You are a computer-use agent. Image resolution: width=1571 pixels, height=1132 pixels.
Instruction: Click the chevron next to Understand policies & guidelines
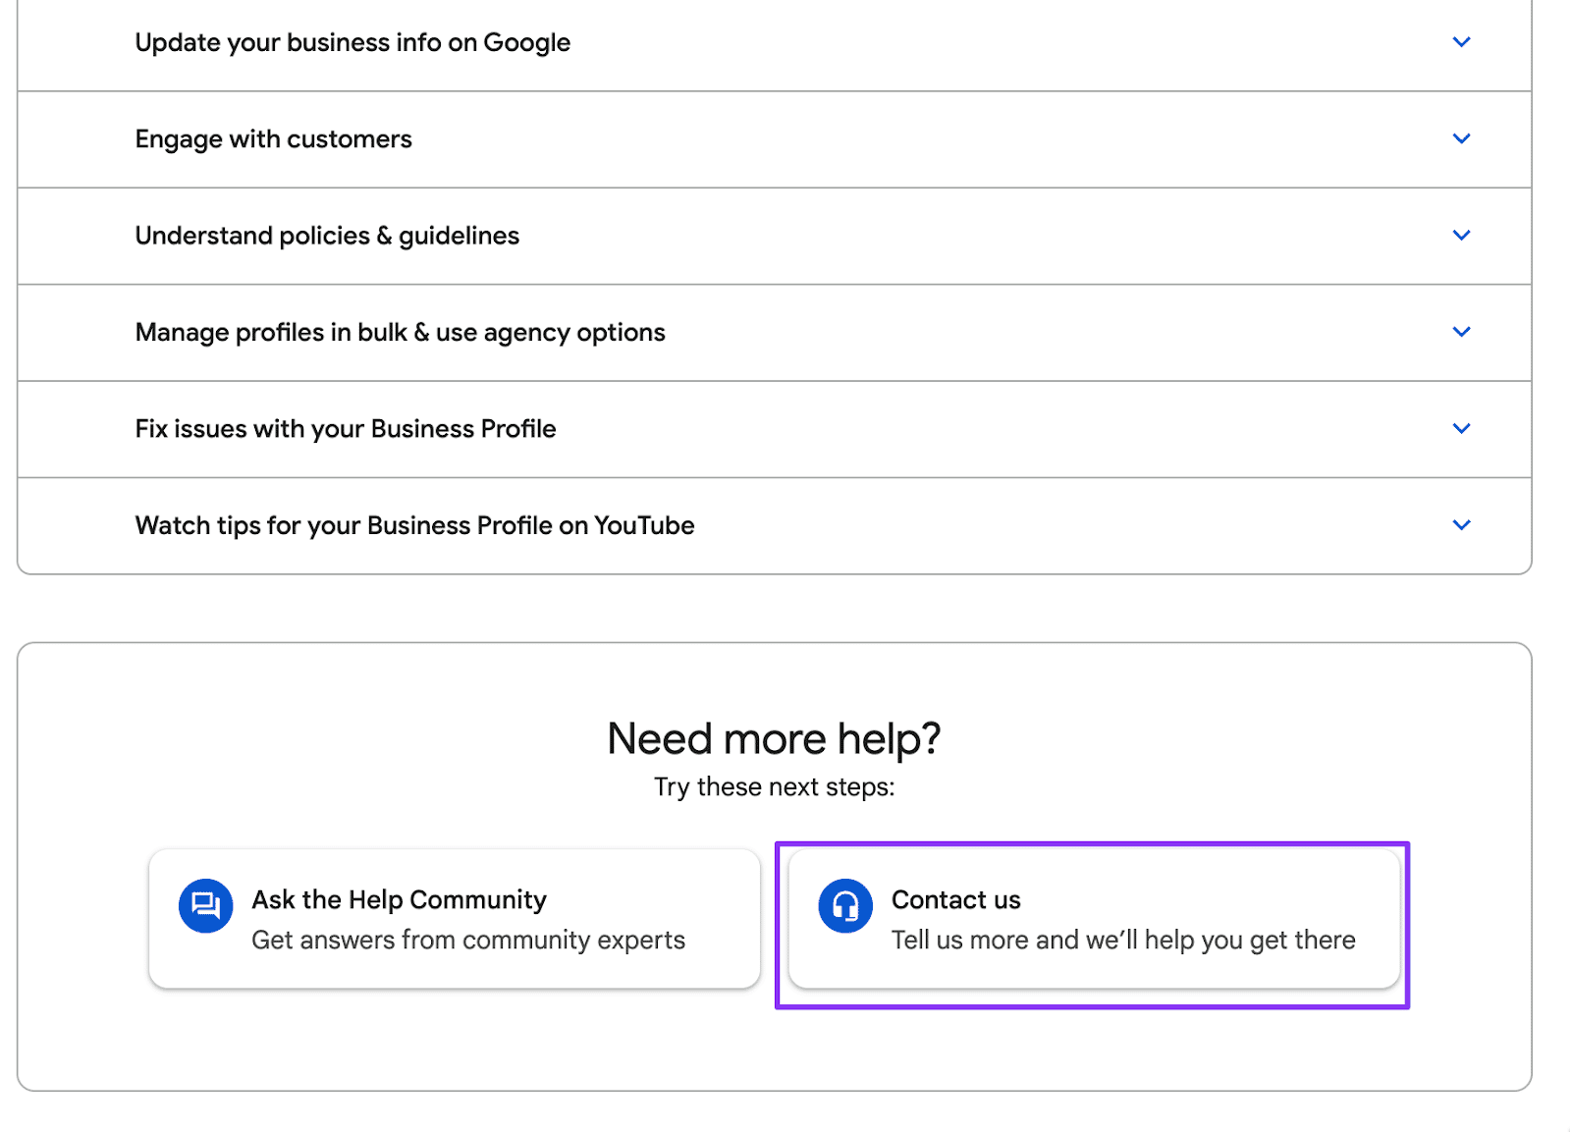(x=1461, y=235)
